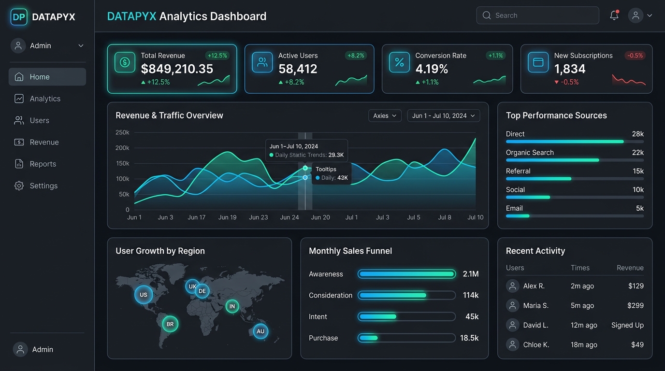
Task: Select the BR region marker on map
Action: click(170, 324)
